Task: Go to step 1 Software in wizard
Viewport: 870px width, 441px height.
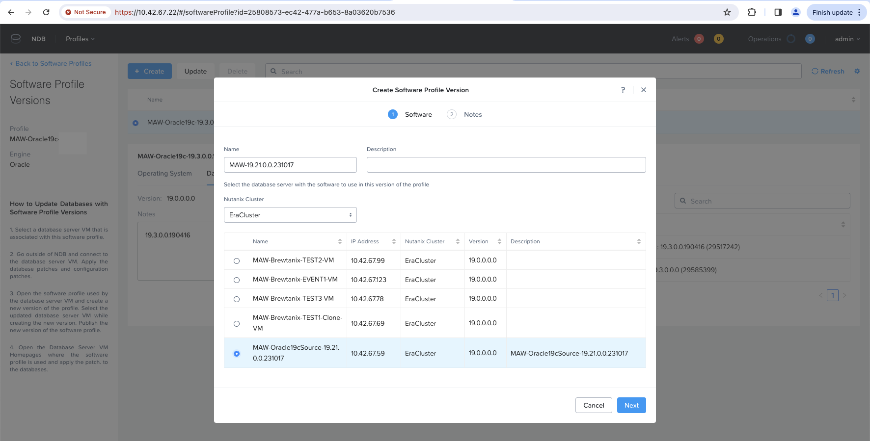Action: 410,114
